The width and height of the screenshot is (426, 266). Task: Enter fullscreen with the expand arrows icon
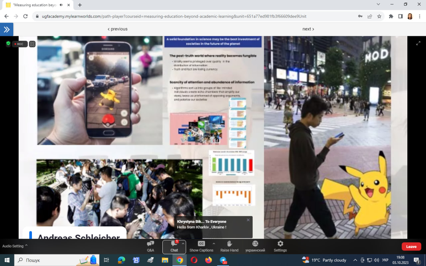coord(418,43)
